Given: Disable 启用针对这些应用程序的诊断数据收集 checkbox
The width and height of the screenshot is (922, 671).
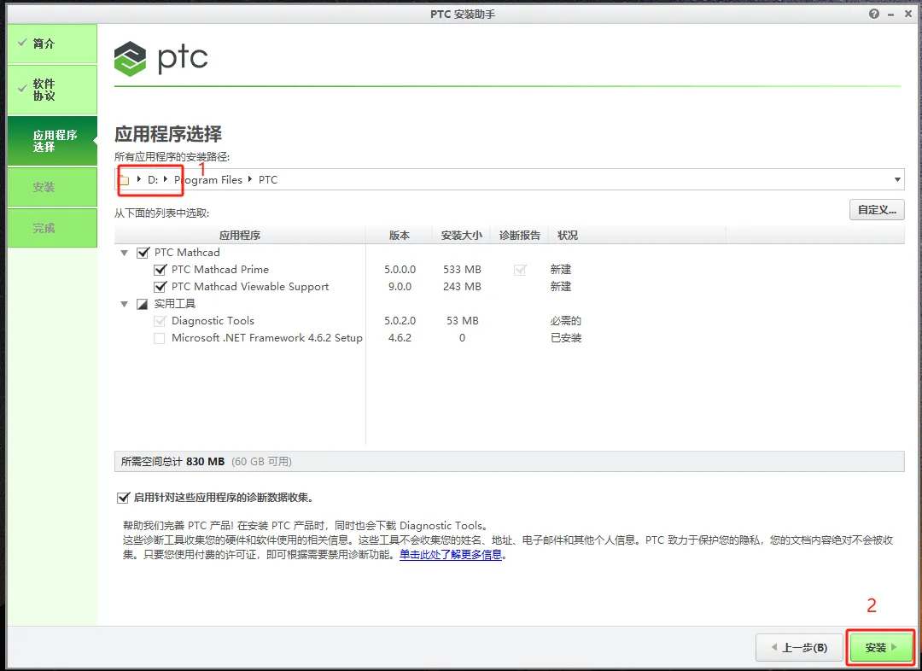Looking at the screenshot, I should 123,498.
